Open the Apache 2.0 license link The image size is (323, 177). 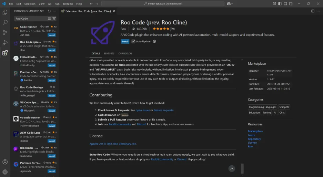[113, 144]
